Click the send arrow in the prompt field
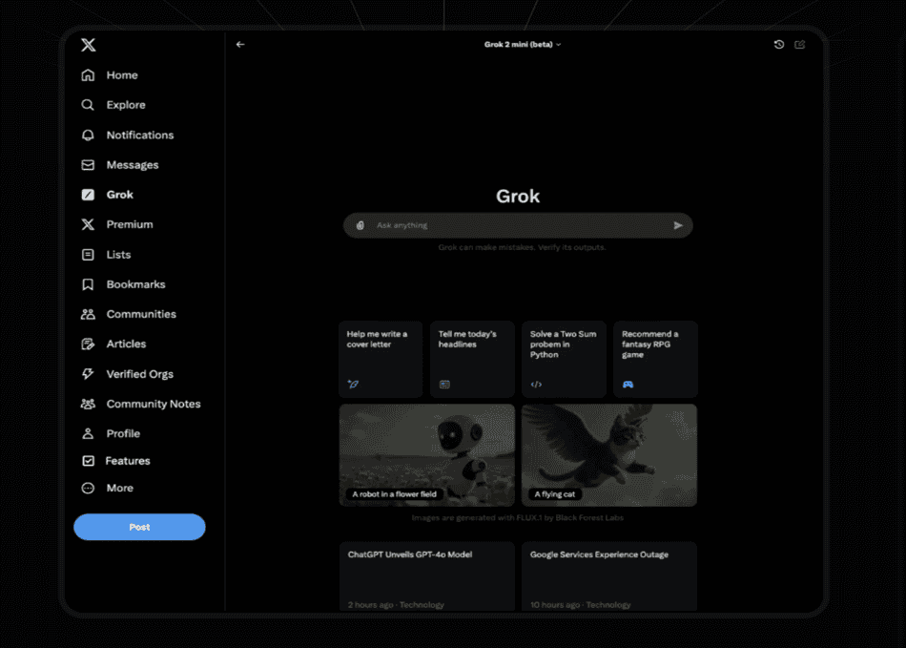The image size is (906, 648). pyautogui.click(x=678, y=225)
